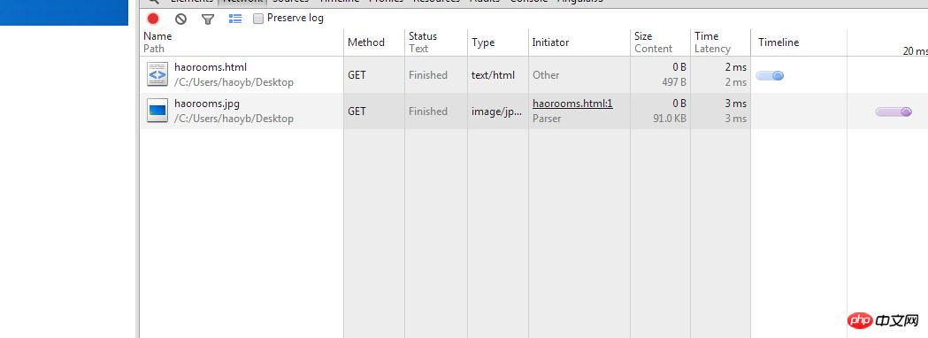Stop recording with the red record button
Image resolution: width=928 pixels, height=338 pixels.
153,19
